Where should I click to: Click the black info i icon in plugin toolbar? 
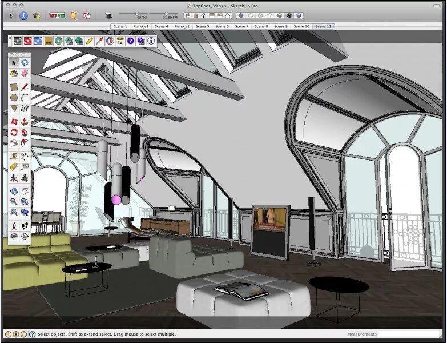[x=151, y=41]
